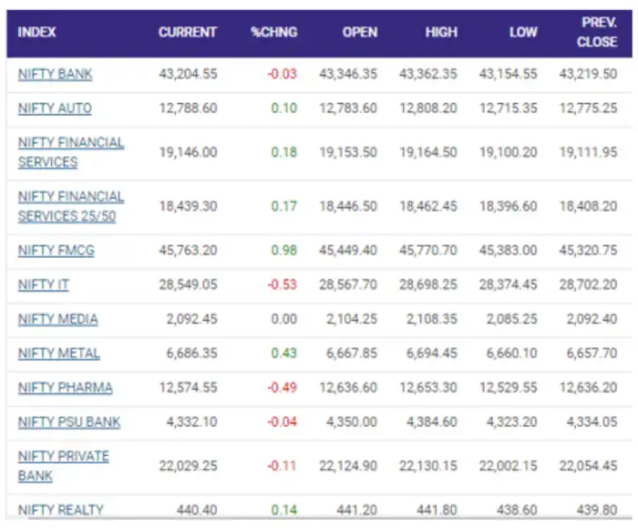Screen dimensions: 638x528
Task: Open the NIFTY PSU BANK link
Action: 68,422
